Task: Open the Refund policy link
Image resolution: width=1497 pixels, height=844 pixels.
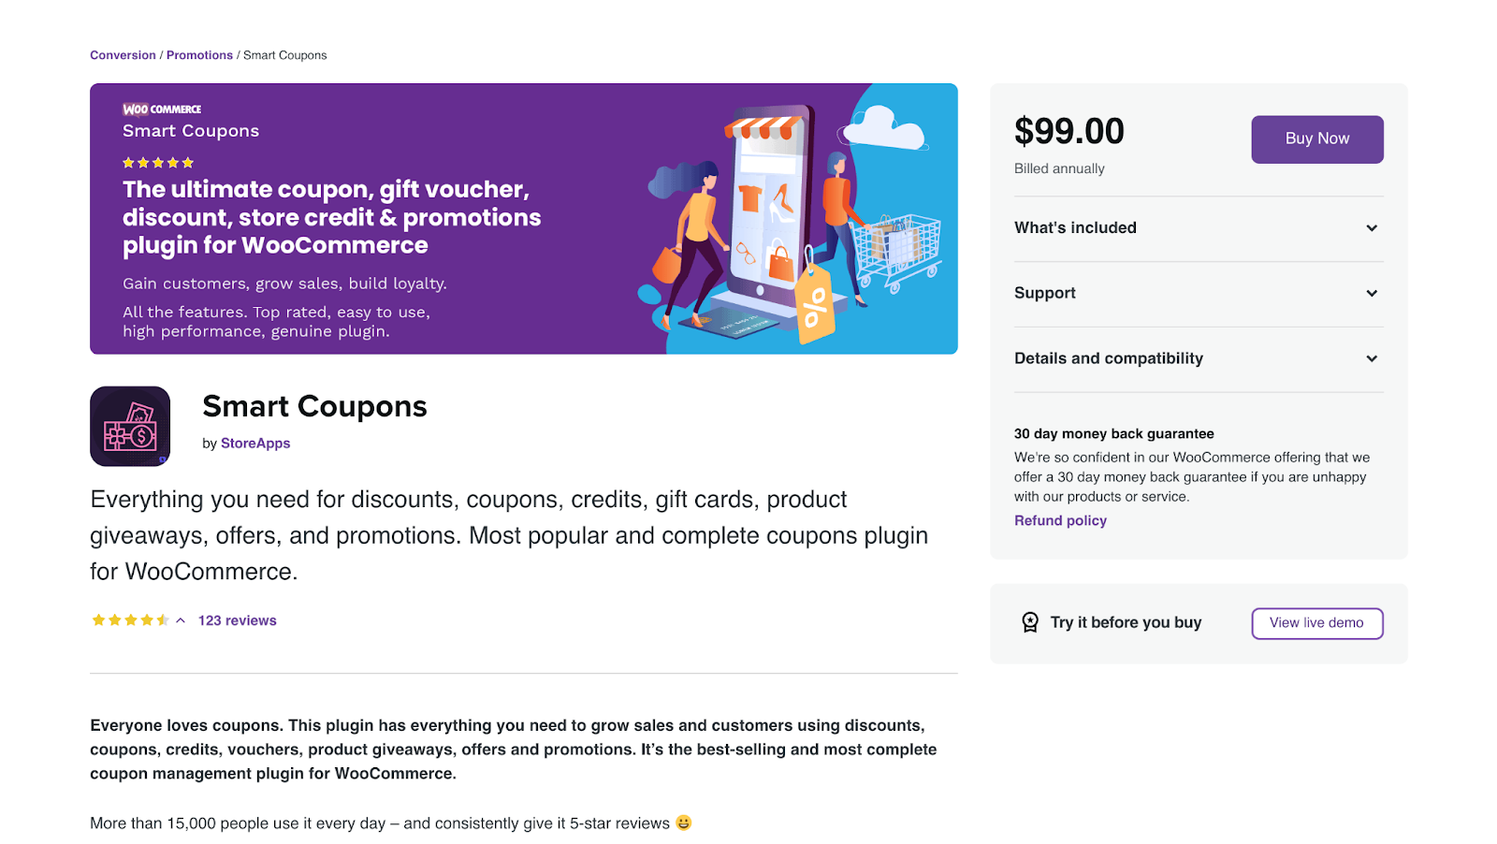Action: [x=1060, y=521]
